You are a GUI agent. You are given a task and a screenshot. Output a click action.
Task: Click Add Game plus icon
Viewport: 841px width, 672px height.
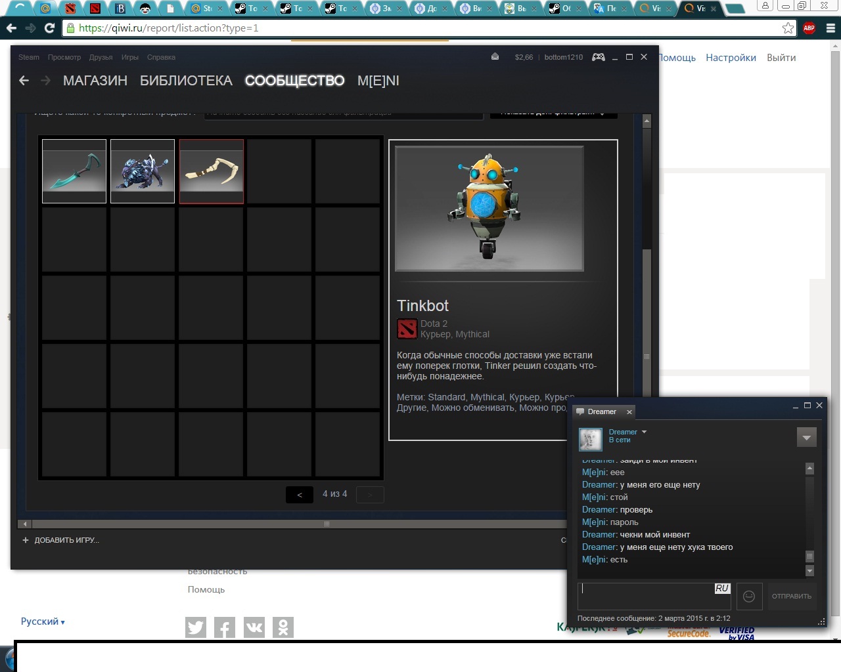tap(26, 540)
